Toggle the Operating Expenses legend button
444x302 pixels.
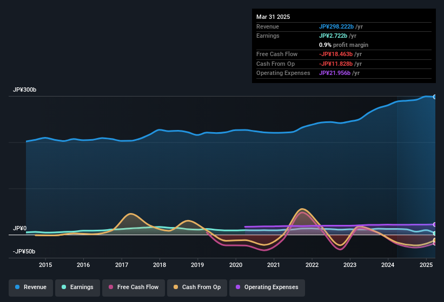(x=267, y=287)
